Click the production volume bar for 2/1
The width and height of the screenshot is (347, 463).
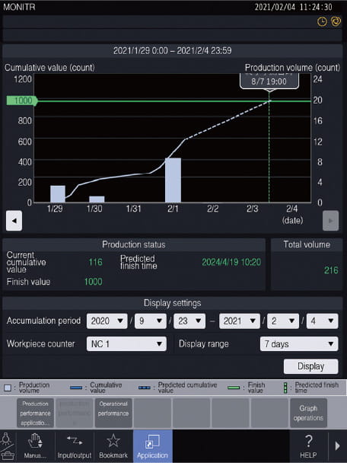point(173,180)
